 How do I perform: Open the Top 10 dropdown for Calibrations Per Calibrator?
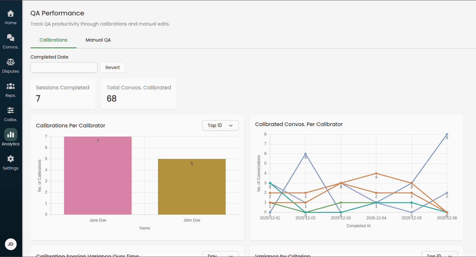pos(220,125)
